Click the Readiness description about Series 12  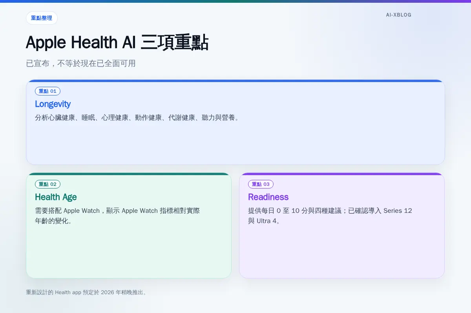(330, 216)
